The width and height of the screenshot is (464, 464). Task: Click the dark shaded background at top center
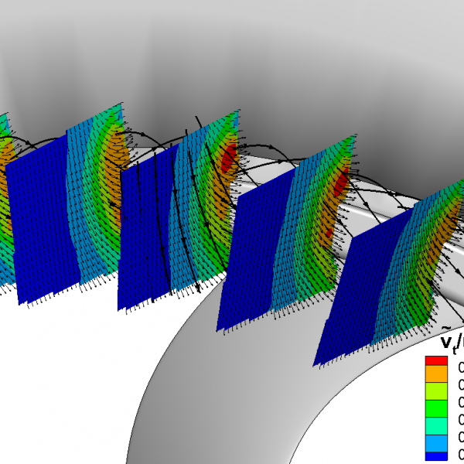pyautogui.click(x=232, y=46)
